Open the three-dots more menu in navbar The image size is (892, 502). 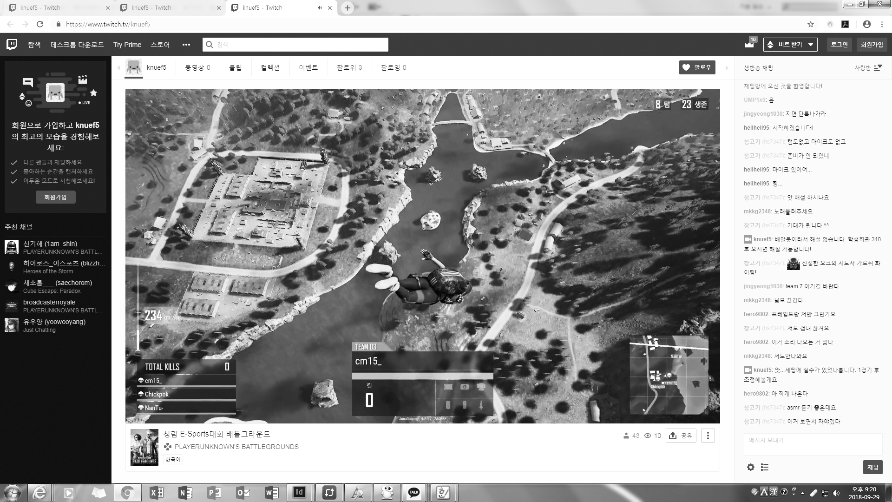(186, 45)
